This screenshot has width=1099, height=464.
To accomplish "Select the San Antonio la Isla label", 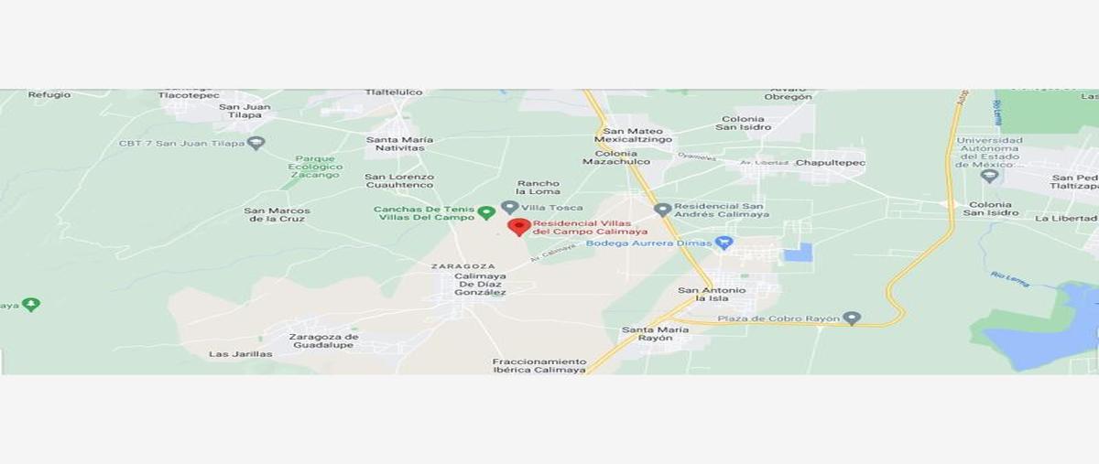I will pos(712,295).
